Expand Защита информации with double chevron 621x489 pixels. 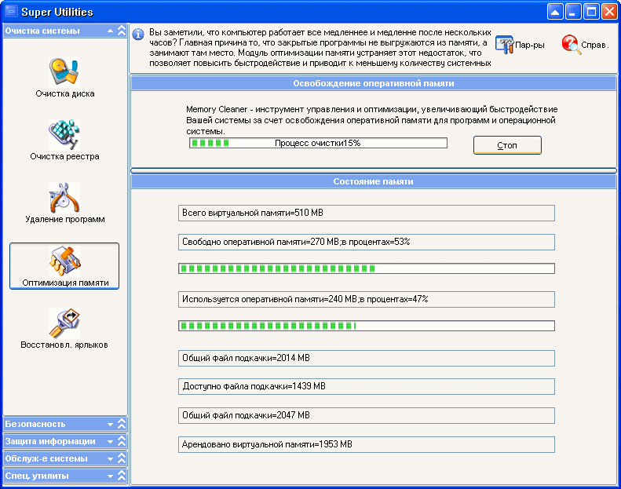[122, 441]
